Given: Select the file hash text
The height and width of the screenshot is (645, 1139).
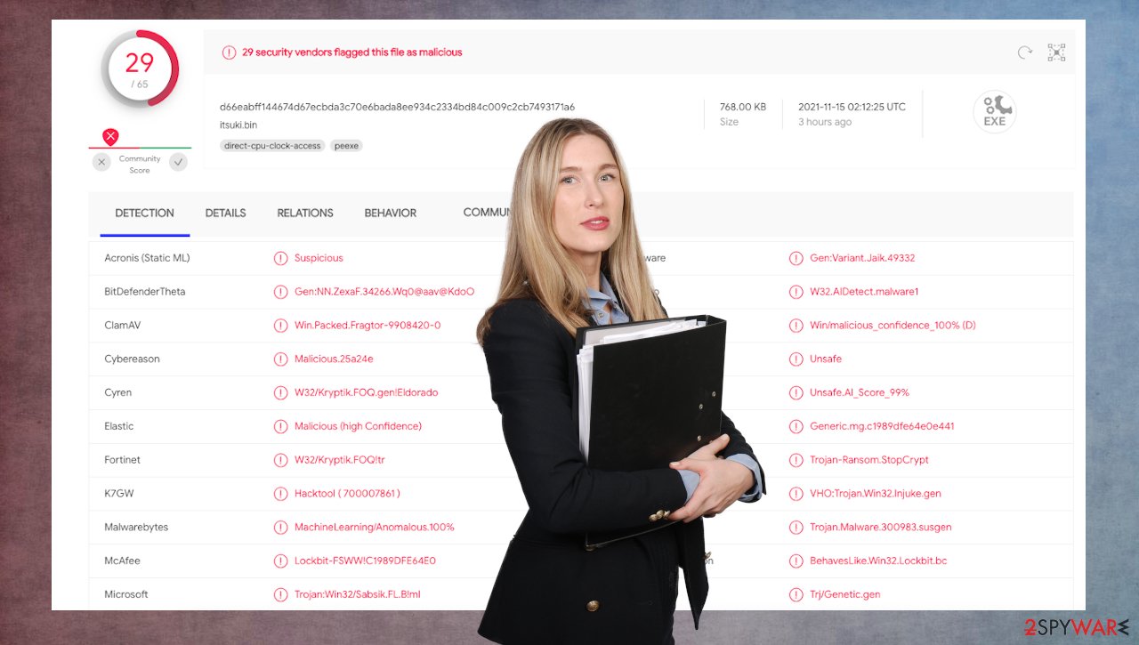Looking at the screenshot, I should pos(397,107).
